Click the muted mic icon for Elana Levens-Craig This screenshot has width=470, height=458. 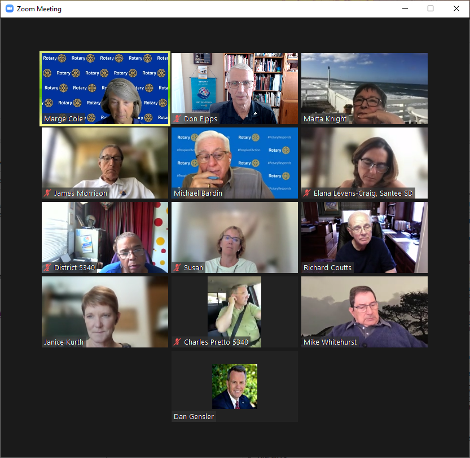tap(308, 193)
